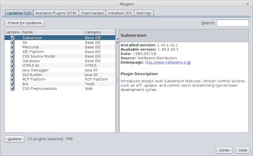This screenshot has height=156, width=253.
Task: Select the Git plugin row
Action: click(x=60, y=43)
